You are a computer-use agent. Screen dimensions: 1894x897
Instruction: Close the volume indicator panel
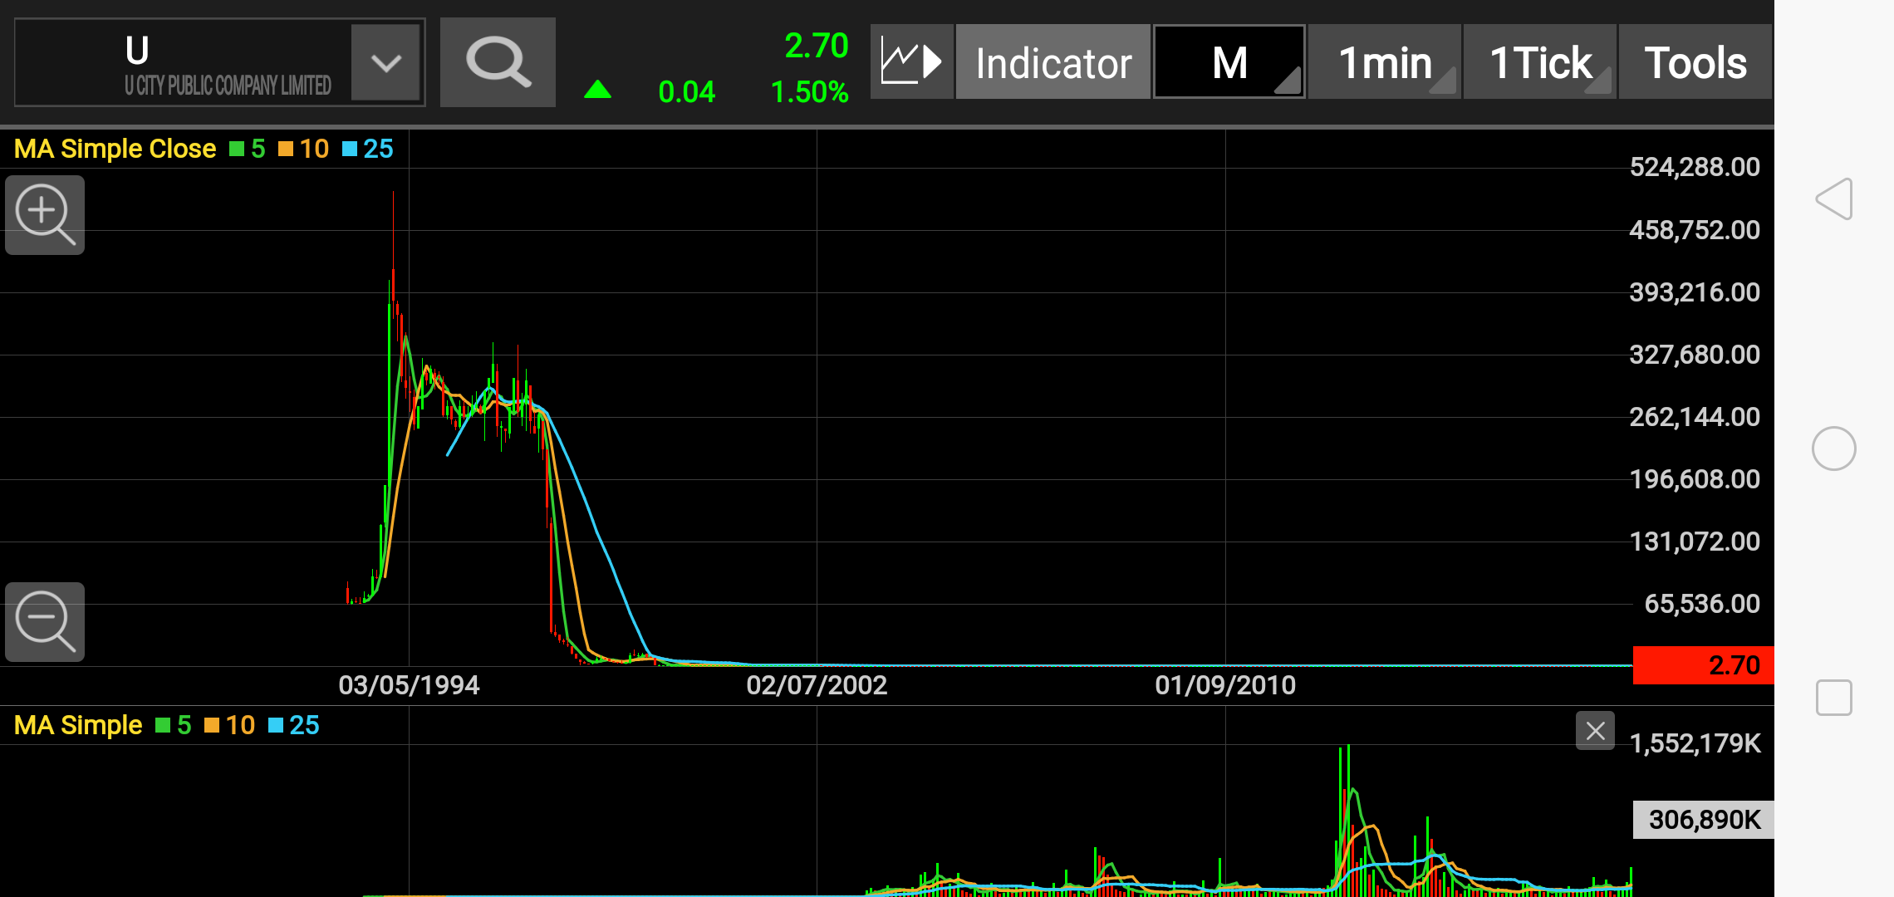coord(1595,731)
